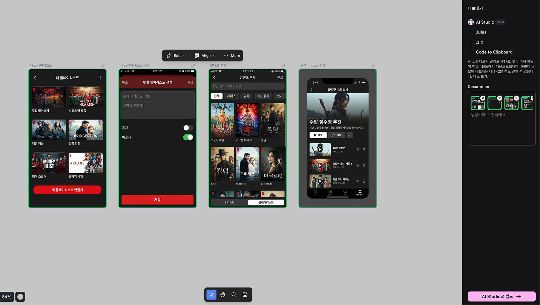Open the More options menu

point(232,56)
